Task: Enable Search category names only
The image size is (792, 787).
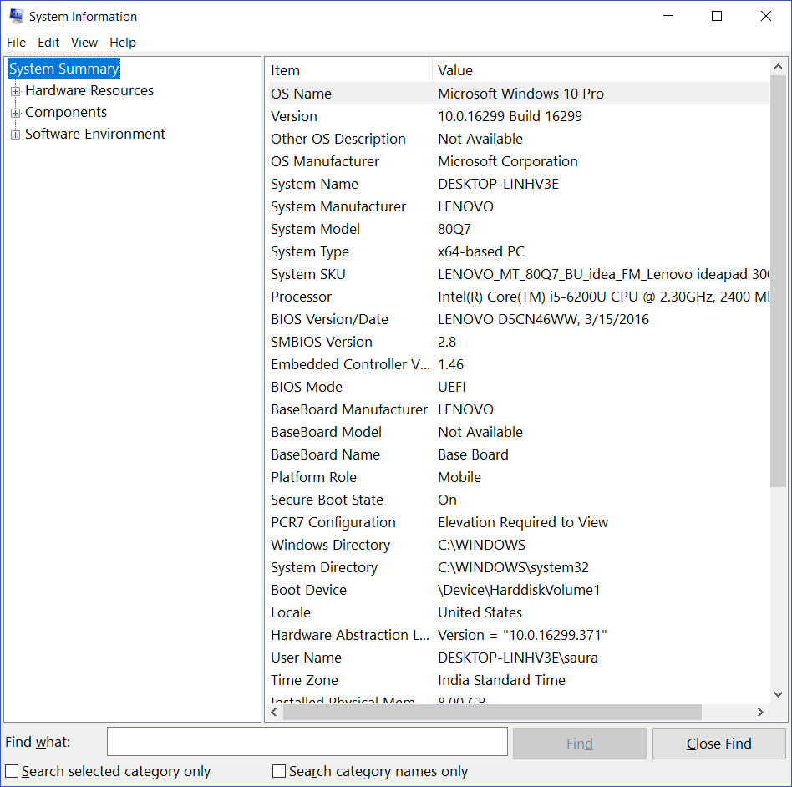Action: click(x=279, y=771)
